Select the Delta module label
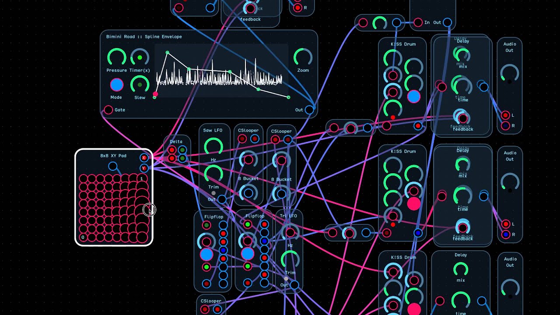 (x=176, y=141)
